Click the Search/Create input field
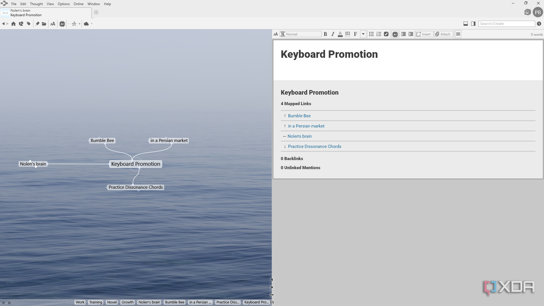 (x=507, y=24)
